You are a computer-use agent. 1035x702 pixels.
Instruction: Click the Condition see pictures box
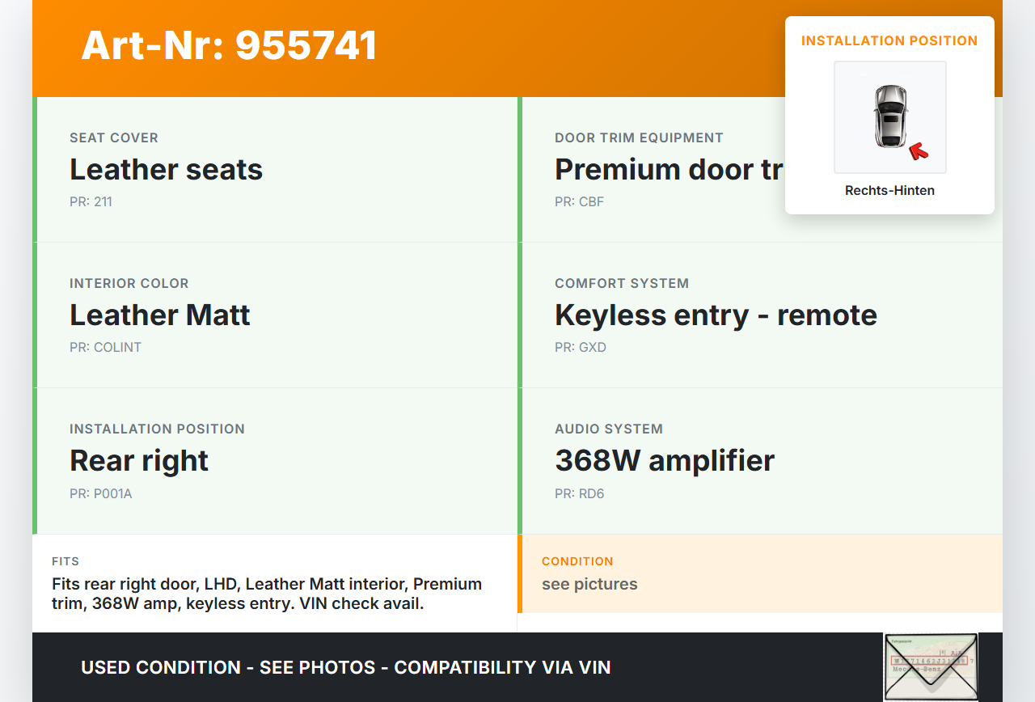[x=760, y=574]
